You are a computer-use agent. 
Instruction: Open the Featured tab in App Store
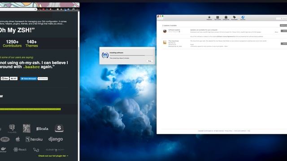pos(209,18)
